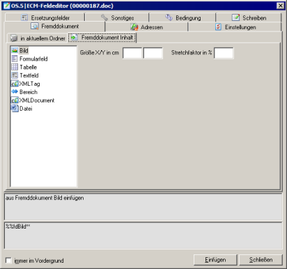
Task: Switch to the Sonstiges tab
Action: tap(117, 17)
